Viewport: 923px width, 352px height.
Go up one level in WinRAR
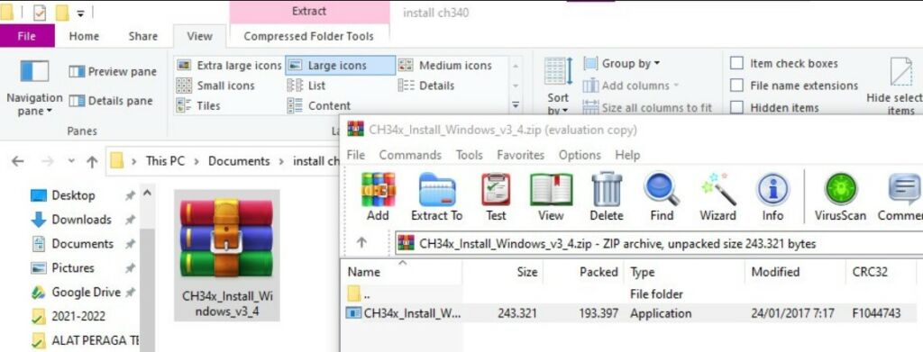tap(361, 243)
